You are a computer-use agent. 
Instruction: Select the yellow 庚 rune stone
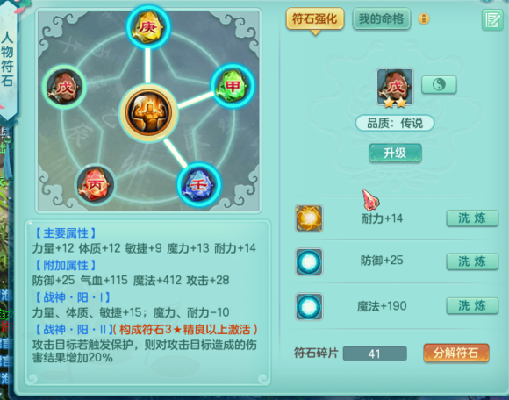(148, 27)
